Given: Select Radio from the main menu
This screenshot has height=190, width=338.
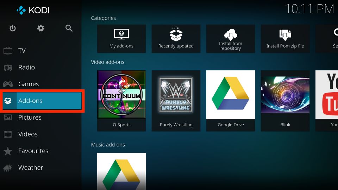Looking at the screenshot, I should [x=41, y=67].
